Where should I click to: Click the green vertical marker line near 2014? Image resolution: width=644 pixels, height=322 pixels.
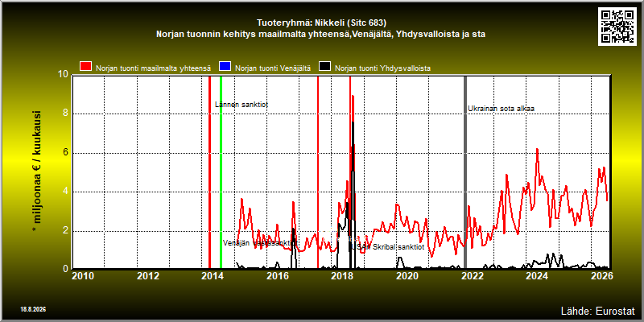(221, 172)
